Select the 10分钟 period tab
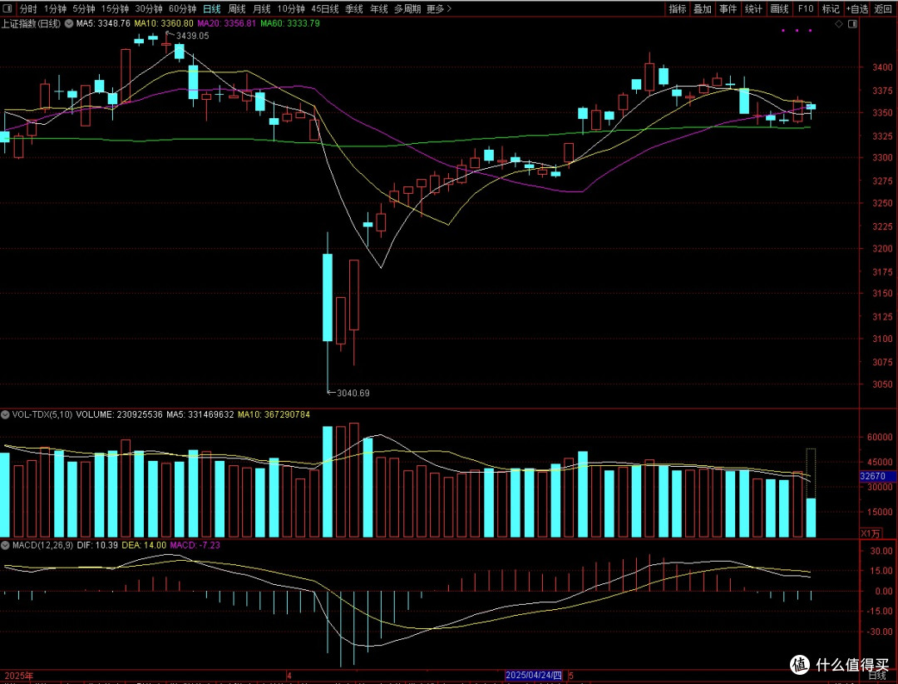Screen dimensions: 898x684 (291, 8)
